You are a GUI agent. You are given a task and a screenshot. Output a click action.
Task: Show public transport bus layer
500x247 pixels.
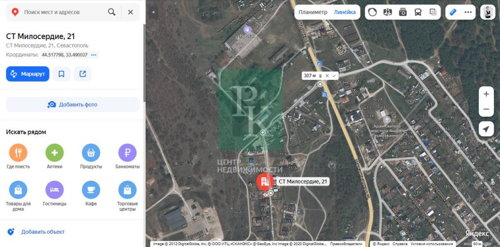[x=418, y=12]
